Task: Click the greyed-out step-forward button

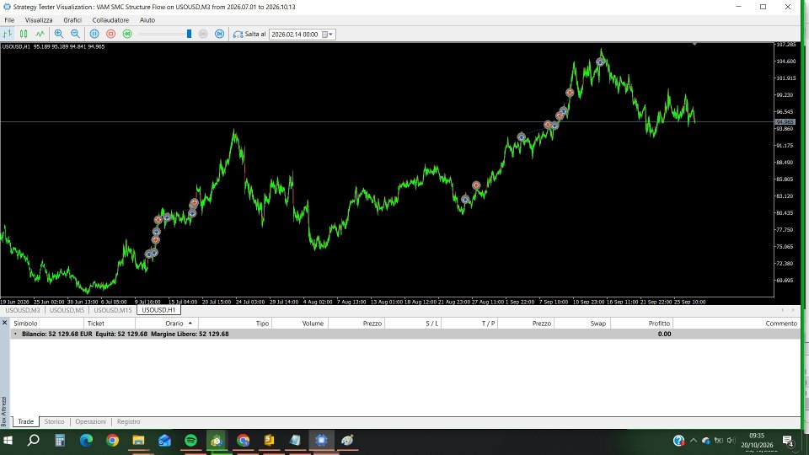Action: 203,34
